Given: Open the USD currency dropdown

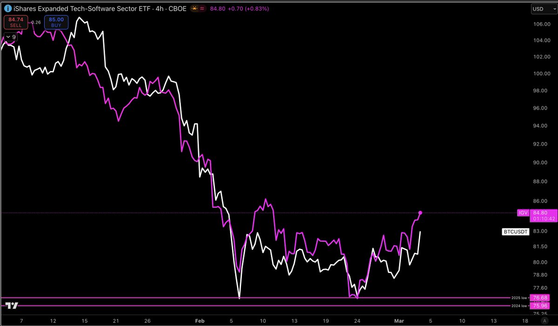Looking at the screenshot, I should point(544,9).
